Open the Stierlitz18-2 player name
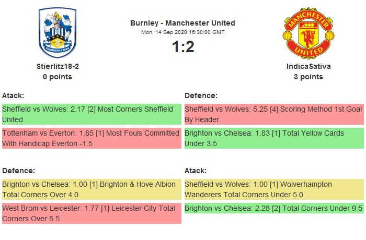 58,66
